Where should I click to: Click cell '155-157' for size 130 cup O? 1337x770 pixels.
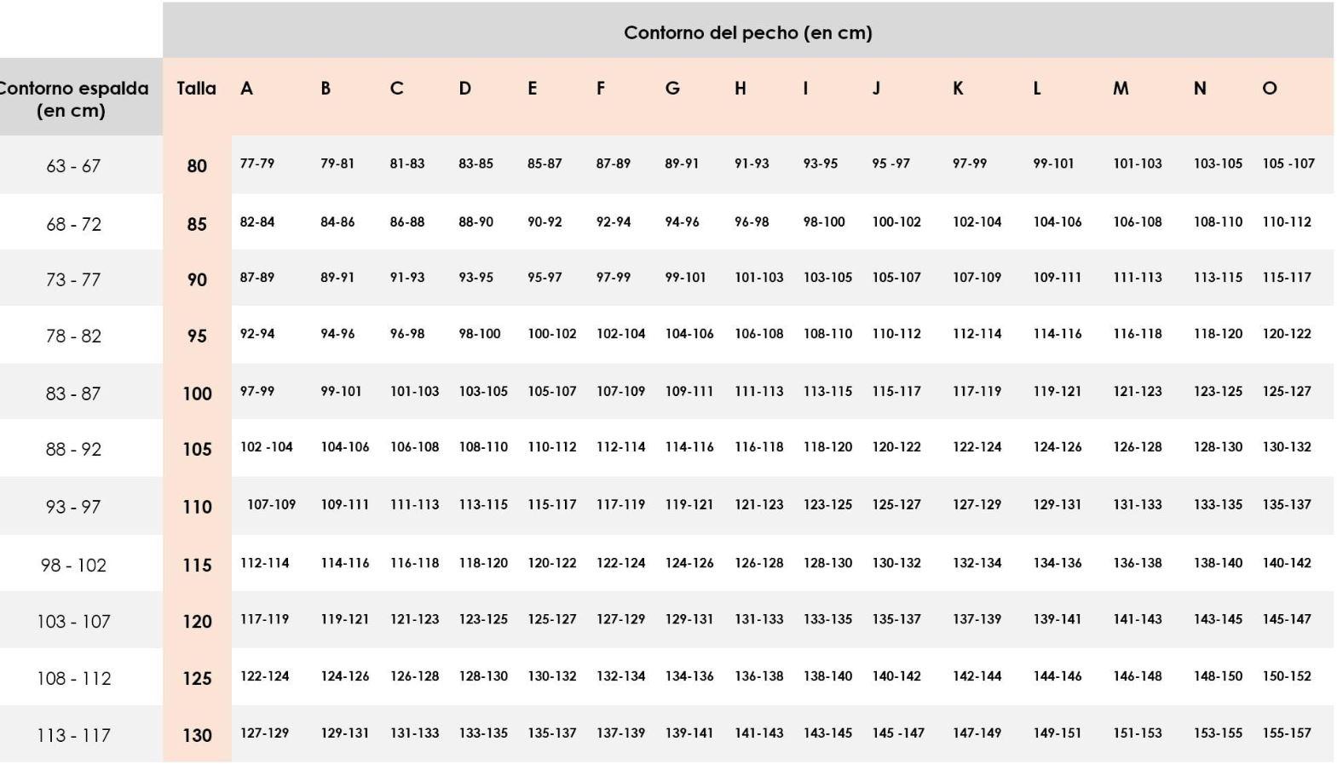[1287, 733]
